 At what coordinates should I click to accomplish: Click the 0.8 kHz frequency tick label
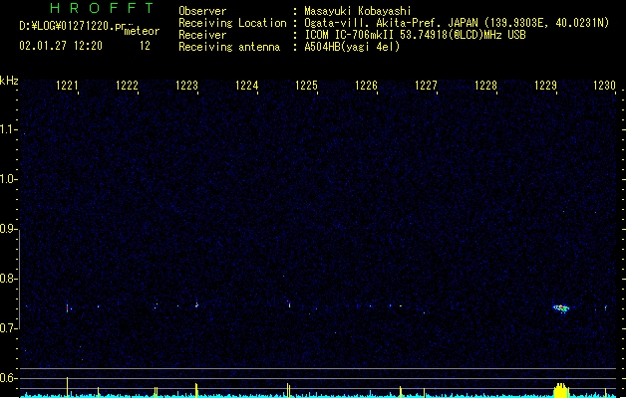point(8,279)
